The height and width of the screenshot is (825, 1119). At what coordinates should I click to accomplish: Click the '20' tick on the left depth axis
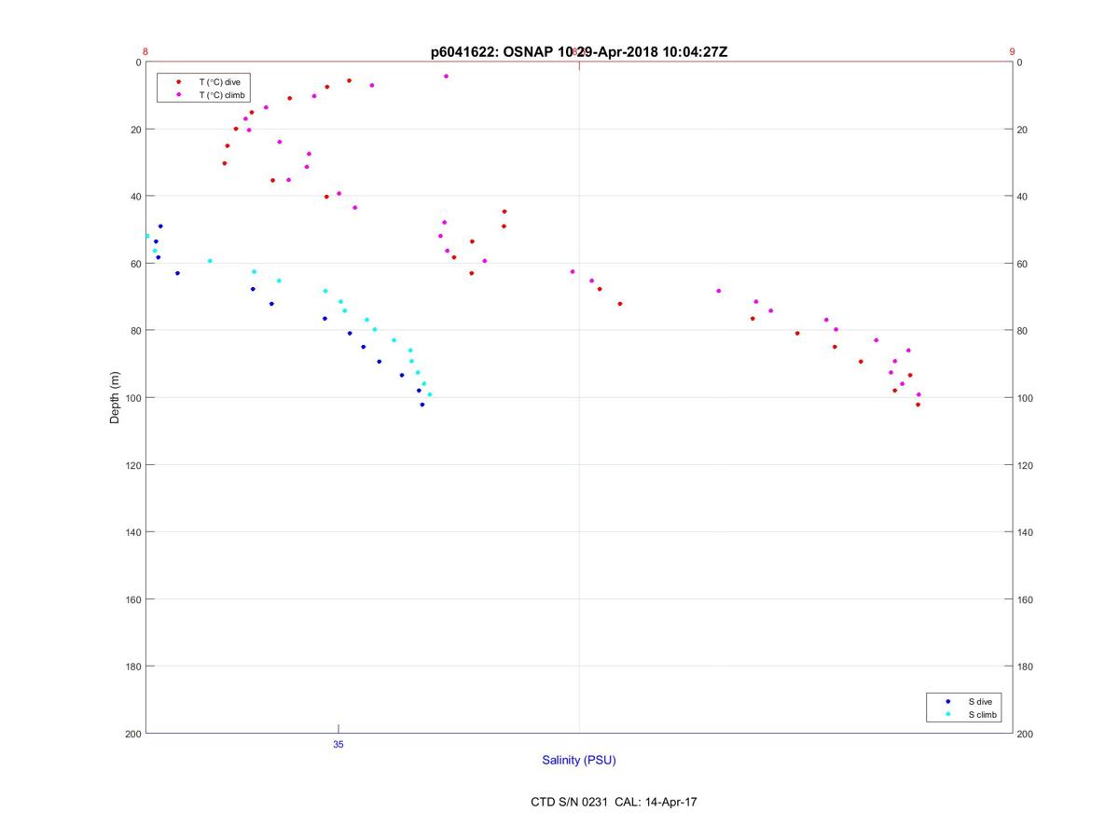tap(135, 130)
